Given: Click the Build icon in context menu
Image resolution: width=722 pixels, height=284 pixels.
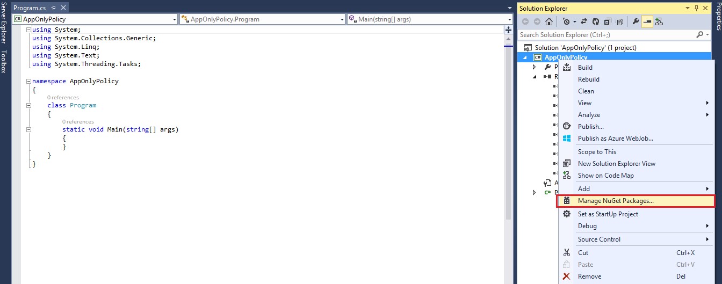Looking at the screenshot, I should 567,68.
